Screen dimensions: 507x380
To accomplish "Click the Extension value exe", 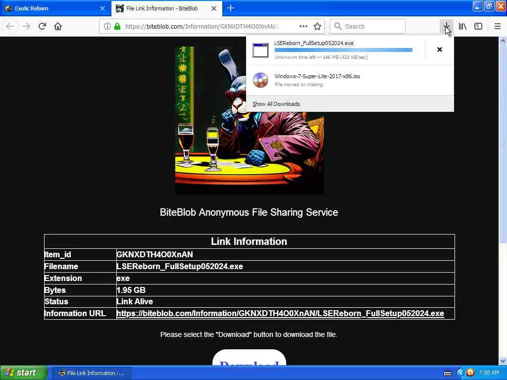I will (123, 278).
